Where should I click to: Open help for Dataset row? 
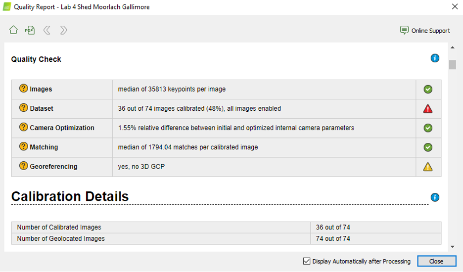click(23, 108)
